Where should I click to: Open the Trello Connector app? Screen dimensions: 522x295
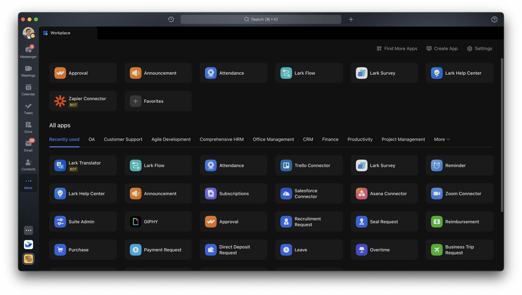[309, 165]
